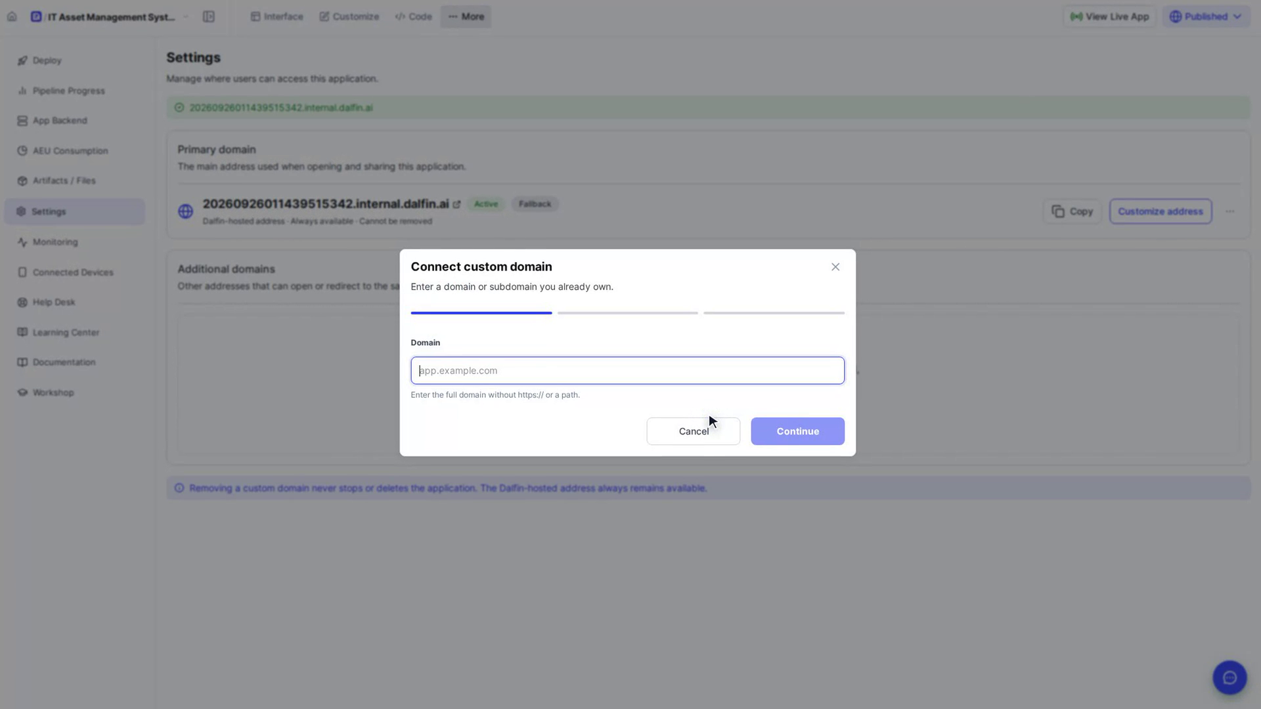Open App Backend in sidebar
This screenshot has width=1261, height=709.
pyautogui.click(x=74, y=121)
